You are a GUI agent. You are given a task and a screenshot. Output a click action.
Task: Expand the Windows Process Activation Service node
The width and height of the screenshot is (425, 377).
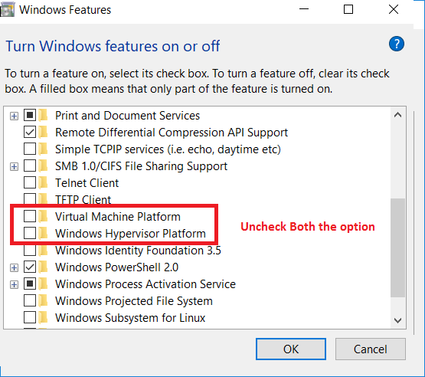coord(14,284)
